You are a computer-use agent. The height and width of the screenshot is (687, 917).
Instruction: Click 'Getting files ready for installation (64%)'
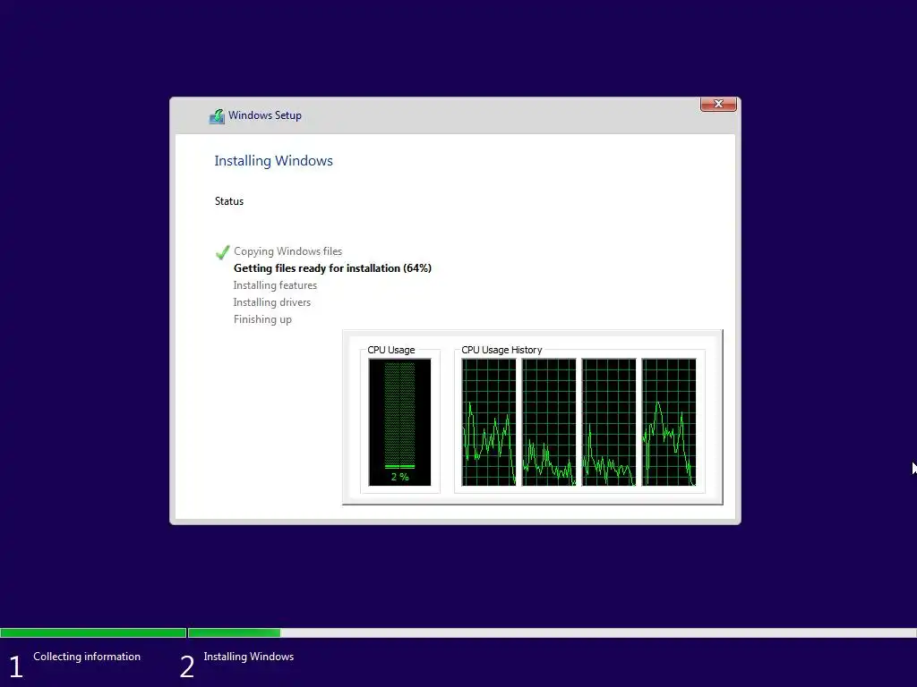point(332,268)
